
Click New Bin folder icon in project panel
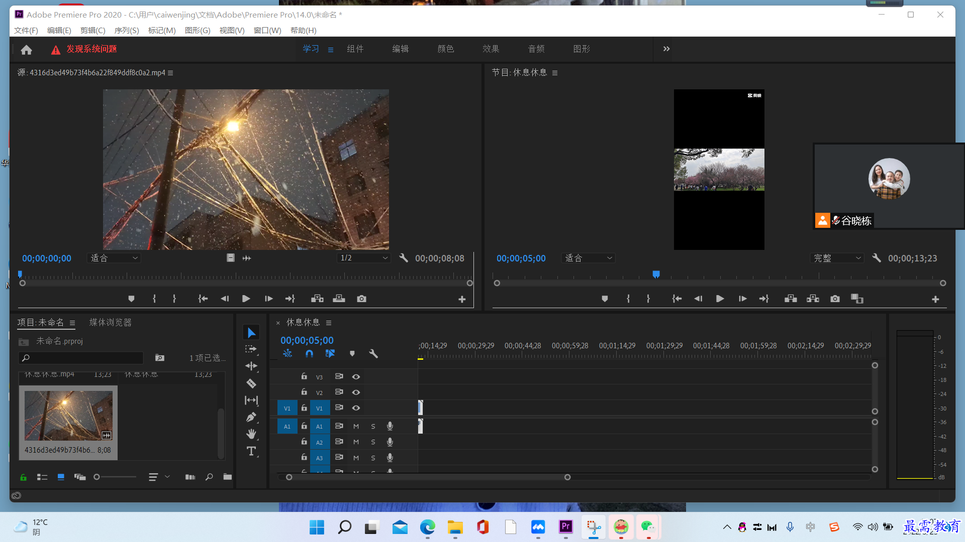[x=228, y=477]
